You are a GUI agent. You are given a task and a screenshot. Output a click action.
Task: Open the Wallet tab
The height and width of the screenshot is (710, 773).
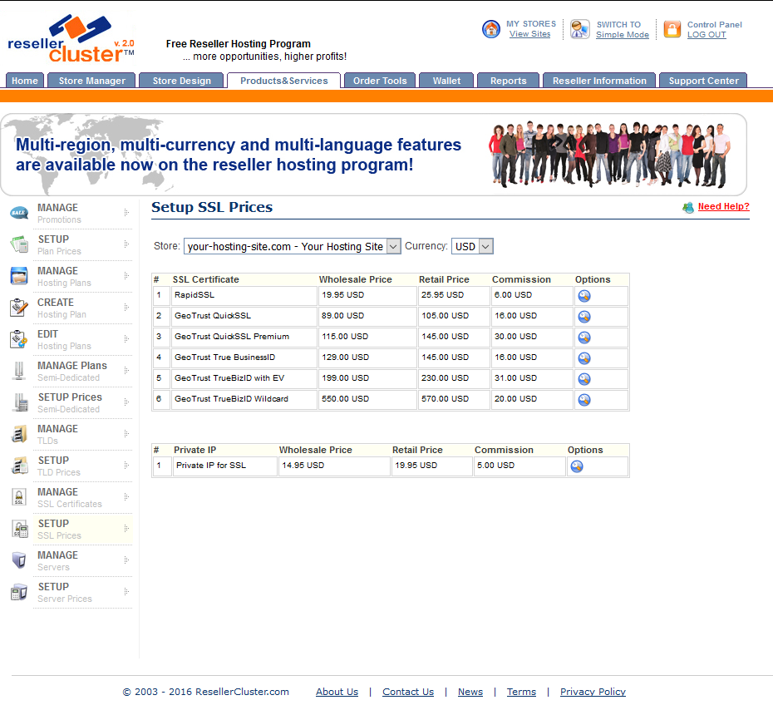pos(446,81)
